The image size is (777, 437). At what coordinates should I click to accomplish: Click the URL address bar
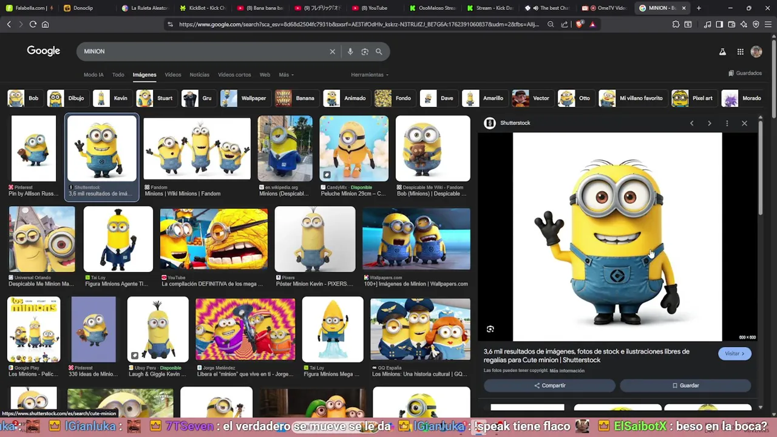point(358,24)
